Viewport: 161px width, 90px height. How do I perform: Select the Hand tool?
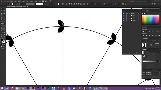click(2, 37)
